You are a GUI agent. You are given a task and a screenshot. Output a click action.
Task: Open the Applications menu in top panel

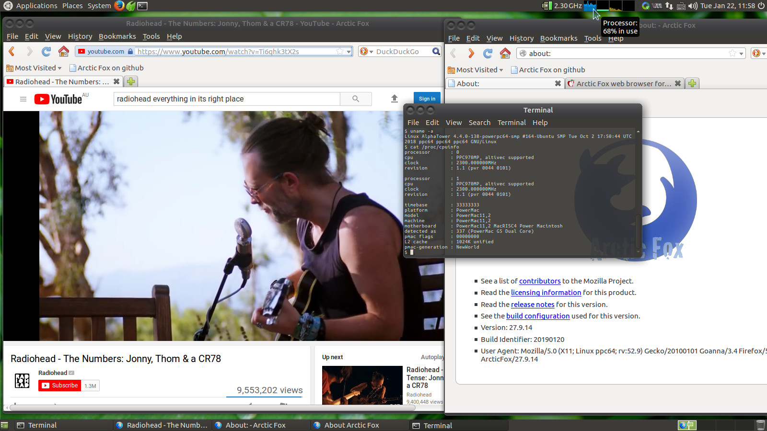(x=36, y=6)
